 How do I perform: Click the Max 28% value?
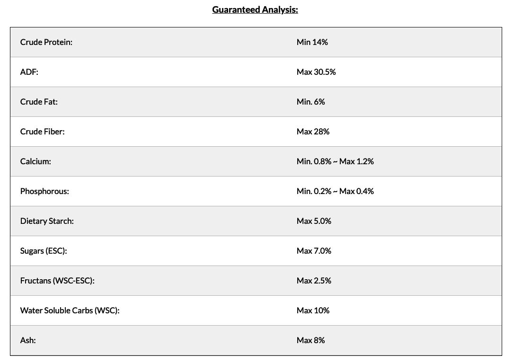click(313, 132)
